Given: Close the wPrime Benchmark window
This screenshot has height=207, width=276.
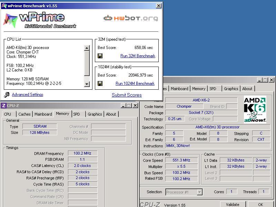Looking at the screenshot, I should (x=159, y=6).
